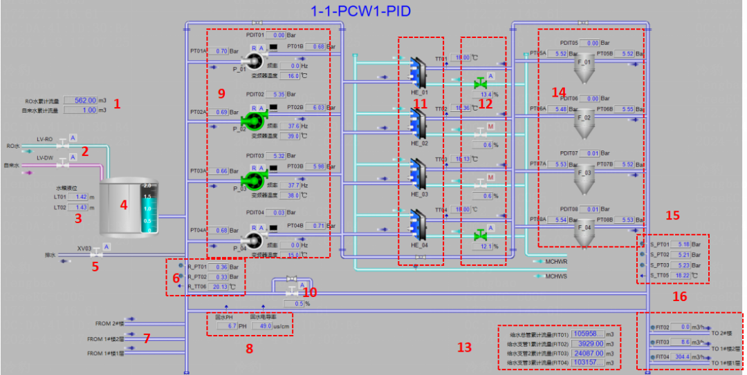Click the white control valve after HE_02
This screenshot has width=747, height=375.
481,134
